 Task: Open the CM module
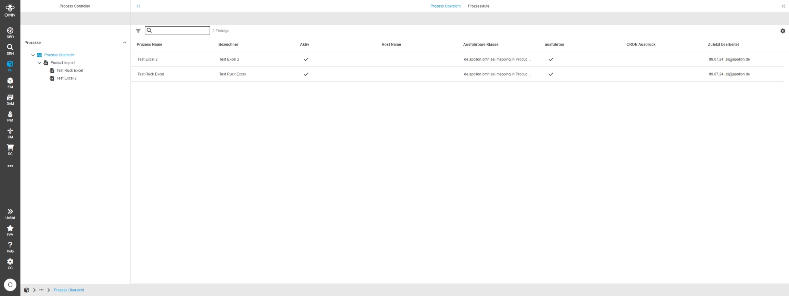tap(10, 133)
